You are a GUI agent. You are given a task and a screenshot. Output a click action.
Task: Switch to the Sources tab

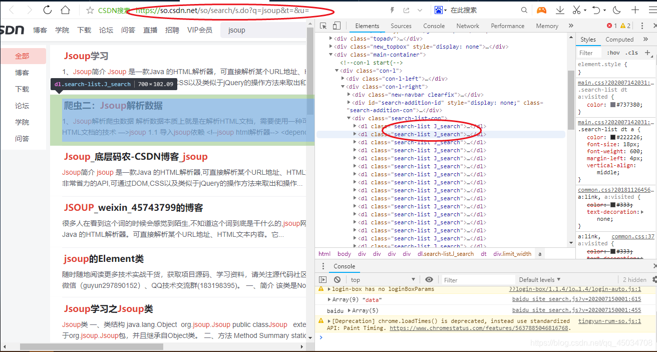(x=401, y=26)
